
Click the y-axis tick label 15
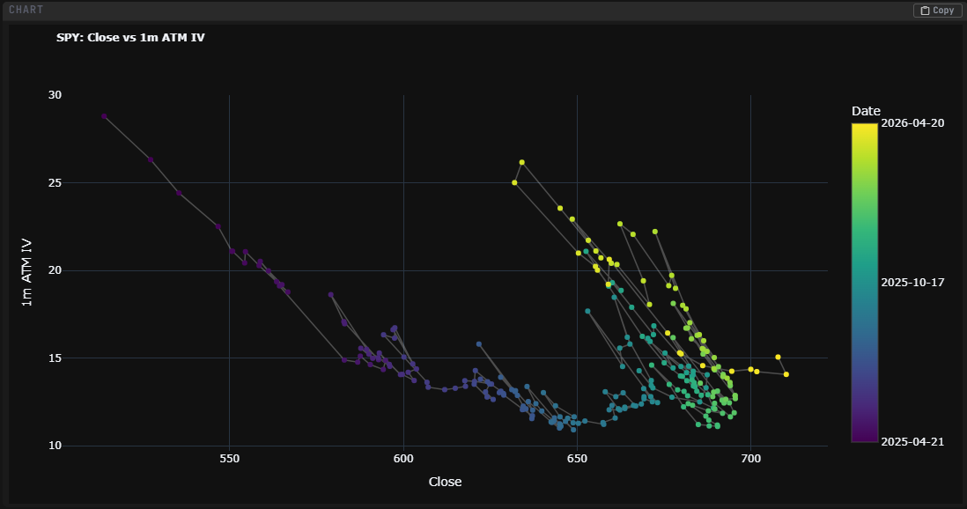coord(55,358)
